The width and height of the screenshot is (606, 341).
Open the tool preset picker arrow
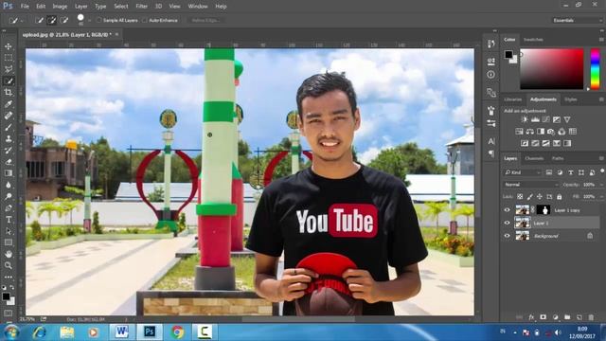21,20
